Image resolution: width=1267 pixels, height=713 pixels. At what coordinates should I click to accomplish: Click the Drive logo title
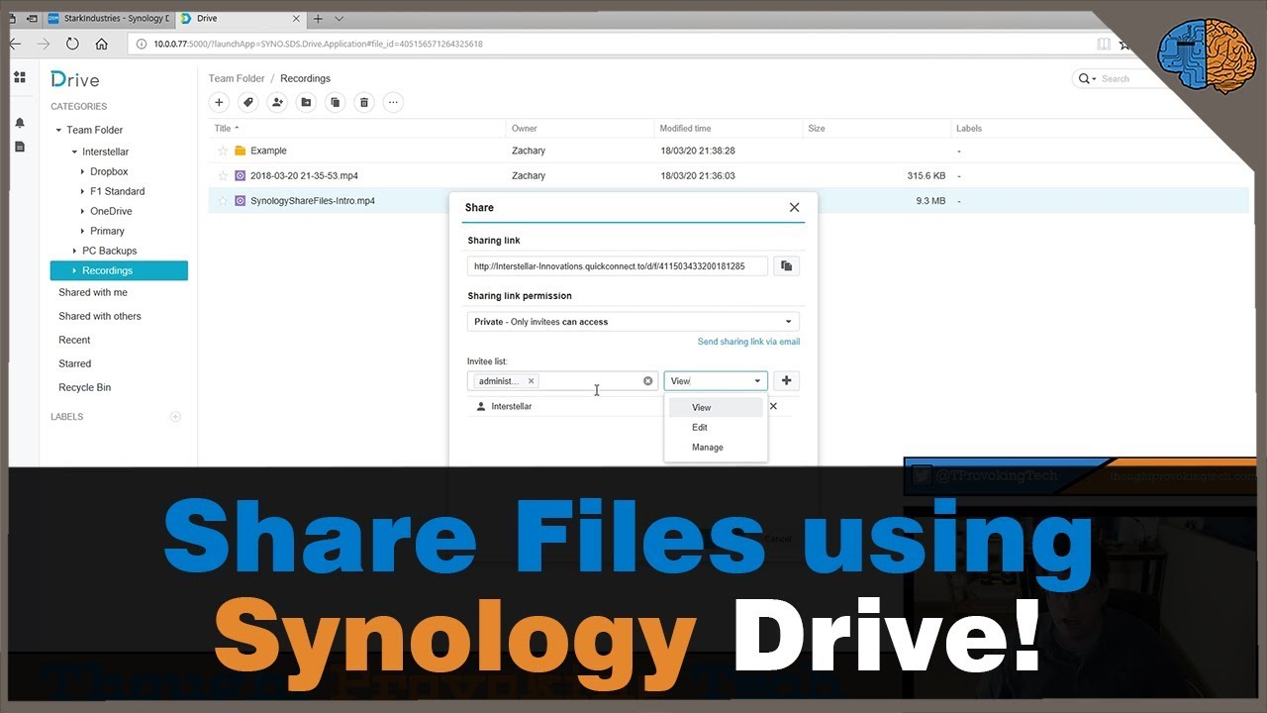pos(75,79)
